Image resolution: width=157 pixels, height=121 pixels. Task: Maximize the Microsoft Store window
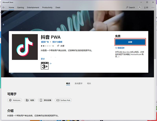click(147, 2)
